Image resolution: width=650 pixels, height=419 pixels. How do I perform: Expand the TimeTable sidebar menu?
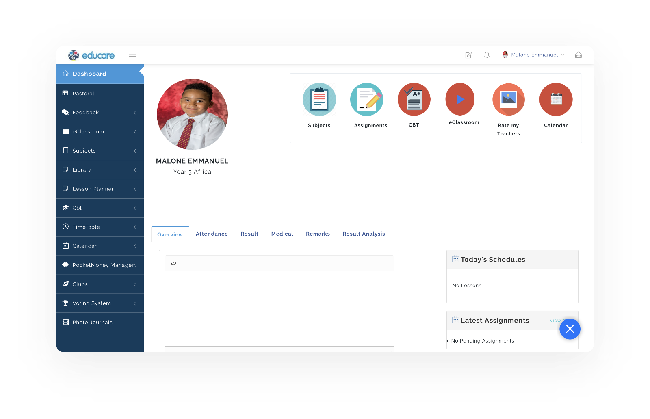(x=100, y=227)
